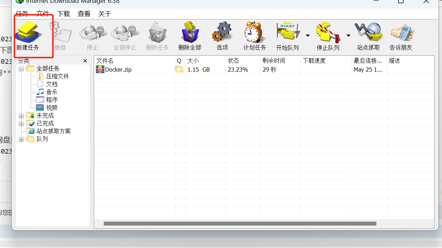Sort by 最后连接 column header
442x248 pixels.
(369, 61)
